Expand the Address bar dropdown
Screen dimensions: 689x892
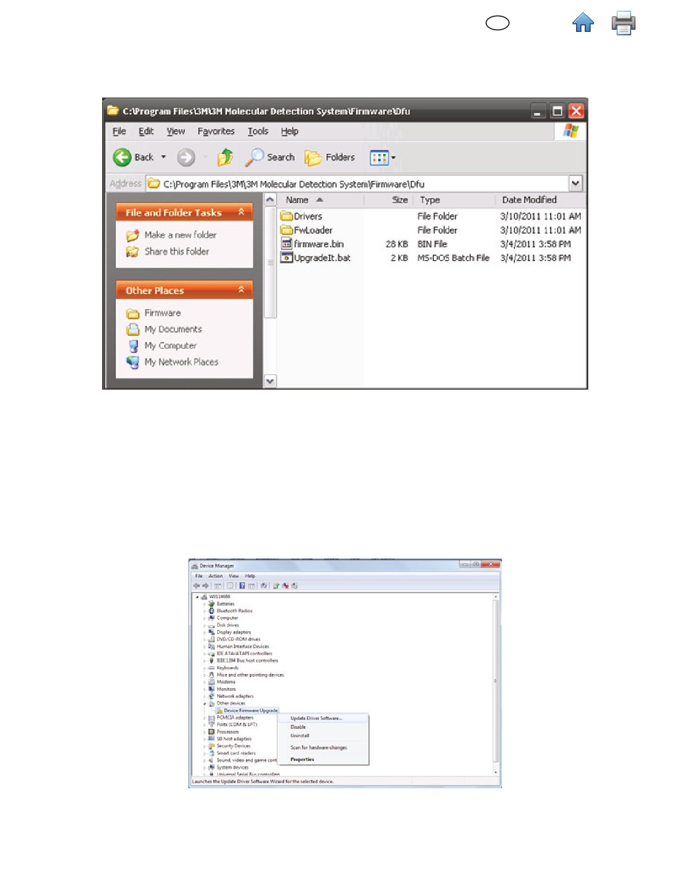pos(576,183)
